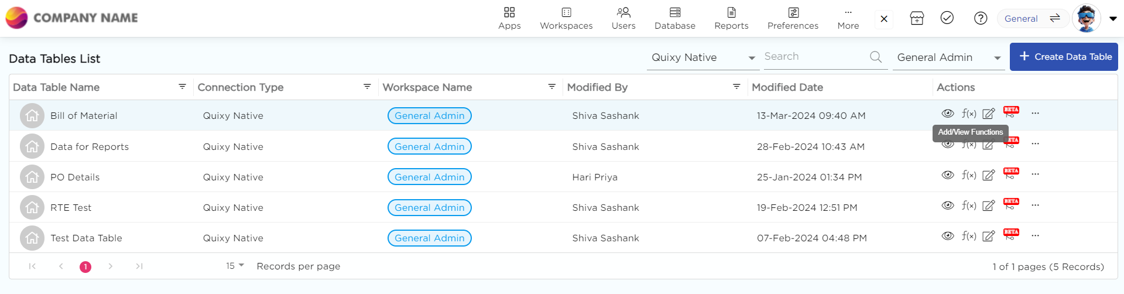Go to the Reports menu
Viewport: 1124px width, 294px height.
coord(731,18)
